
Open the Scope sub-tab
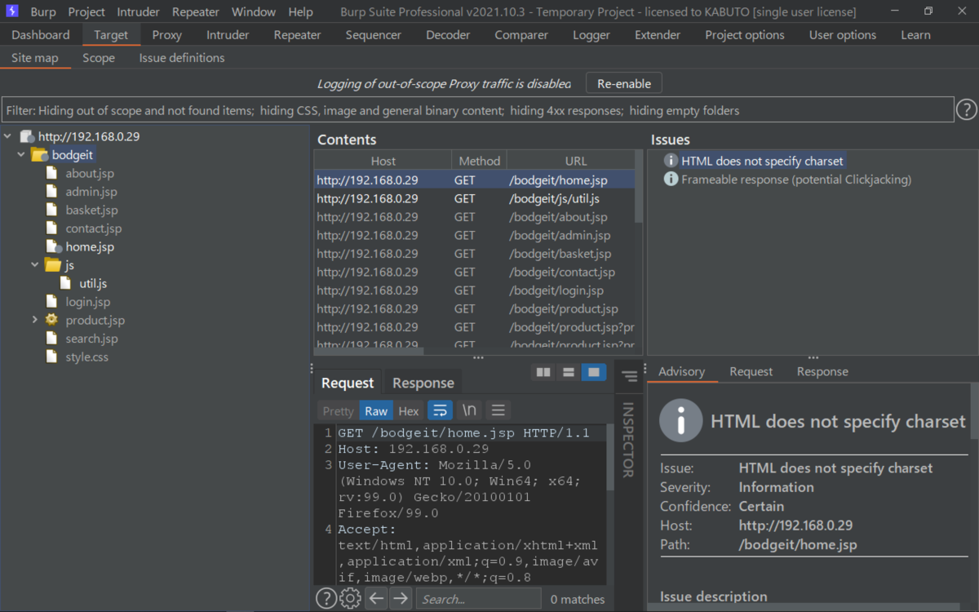click(99, 58)
